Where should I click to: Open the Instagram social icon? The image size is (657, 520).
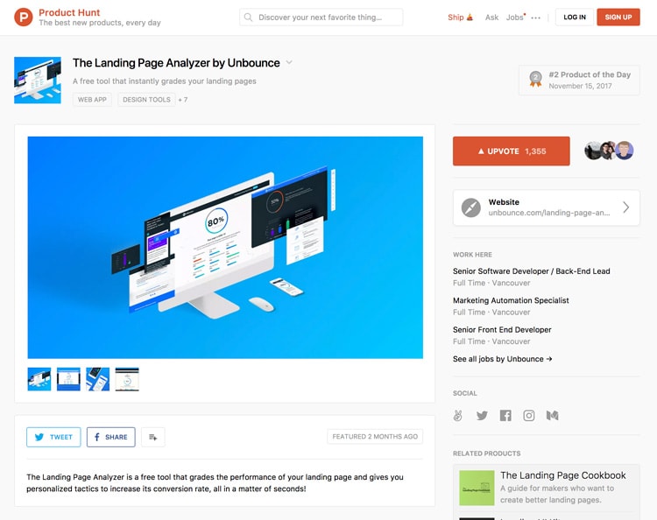(x=529, y=415)
